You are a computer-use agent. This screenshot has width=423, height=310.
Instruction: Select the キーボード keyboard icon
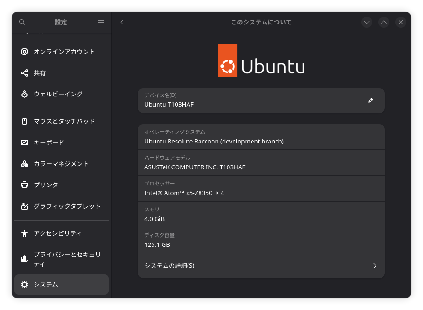pos(24,142)
